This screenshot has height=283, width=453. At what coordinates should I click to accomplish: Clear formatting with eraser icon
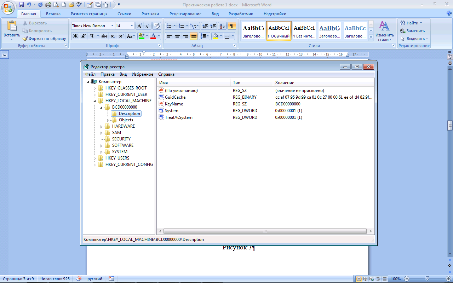tap(157, 26)
